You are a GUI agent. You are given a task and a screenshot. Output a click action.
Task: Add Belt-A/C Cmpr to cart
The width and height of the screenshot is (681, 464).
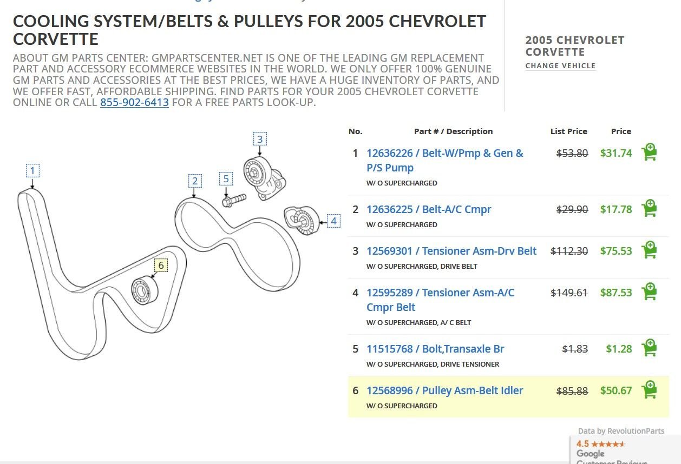(649, 209)
